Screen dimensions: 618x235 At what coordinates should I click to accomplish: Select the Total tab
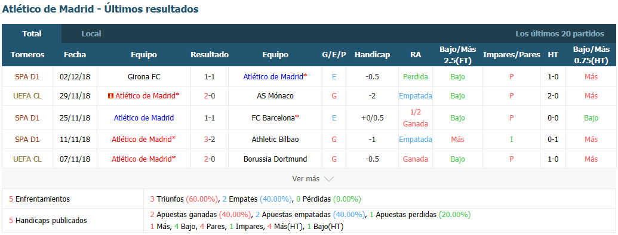pyautogui.click(x=32, y=34)
